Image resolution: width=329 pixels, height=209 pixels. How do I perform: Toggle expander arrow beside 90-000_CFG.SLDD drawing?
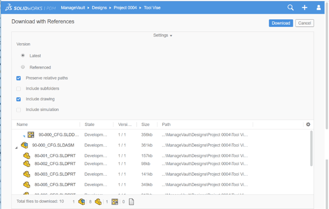coord(24,136)
